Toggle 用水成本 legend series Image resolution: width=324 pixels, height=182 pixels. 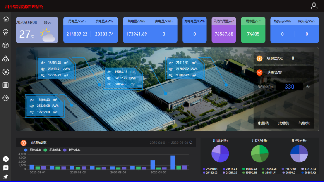tap(53, 150)
